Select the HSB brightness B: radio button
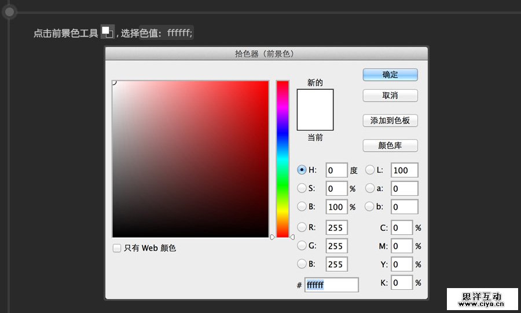The height and width of the screenshot is (313, 521). pos(302,206)
